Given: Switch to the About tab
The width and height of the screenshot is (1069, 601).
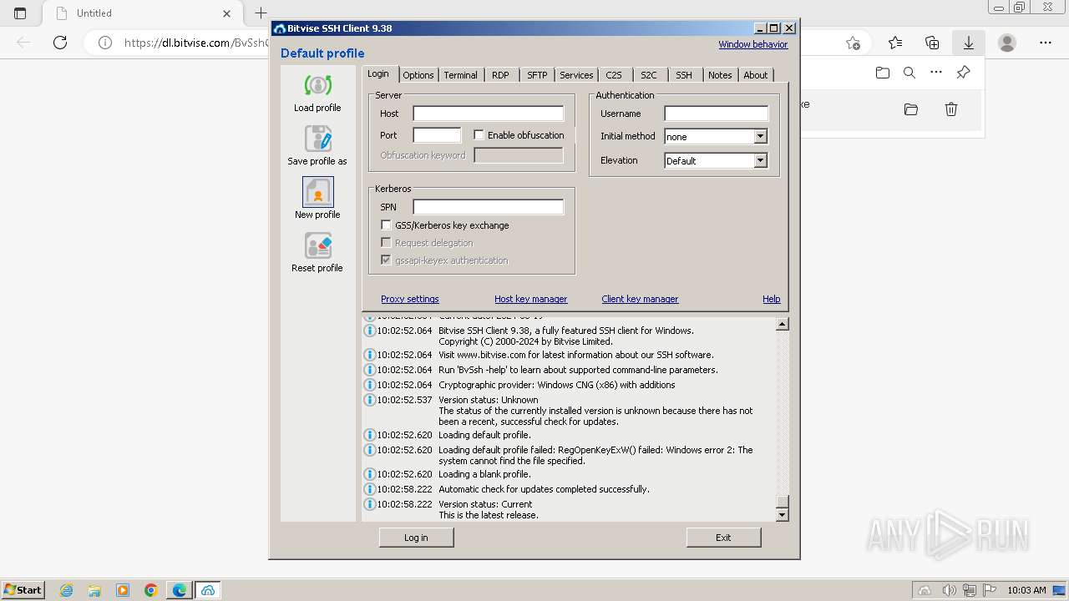Looking at the screenshot, I should (756, 75).
